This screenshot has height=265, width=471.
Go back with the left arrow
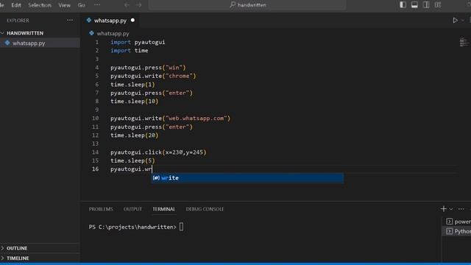[x=127, y=5]
